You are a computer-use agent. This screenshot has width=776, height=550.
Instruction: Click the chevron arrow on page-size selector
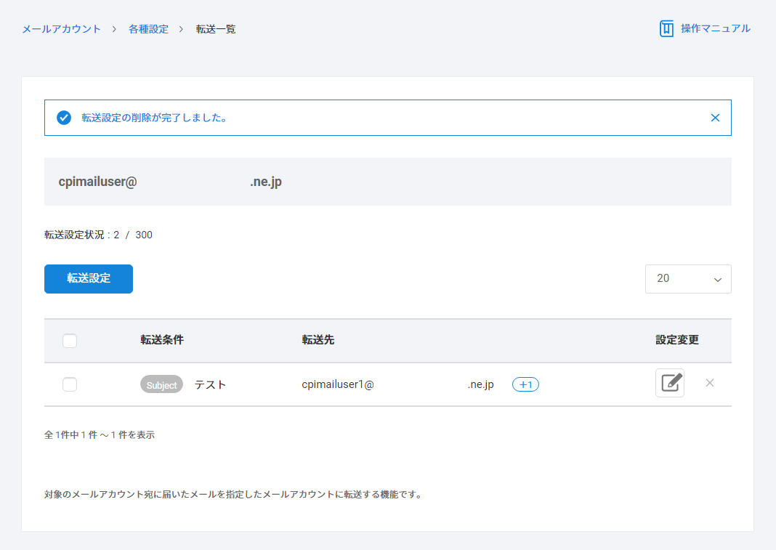pyautogui.click(x=718, y=280)
